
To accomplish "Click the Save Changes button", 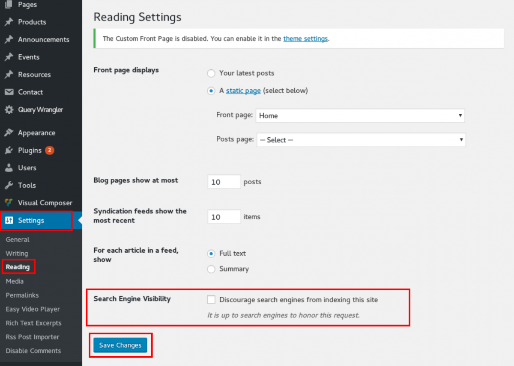I will [120, 345].
